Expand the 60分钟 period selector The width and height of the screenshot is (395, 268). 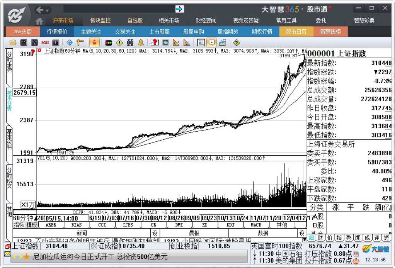25,218
